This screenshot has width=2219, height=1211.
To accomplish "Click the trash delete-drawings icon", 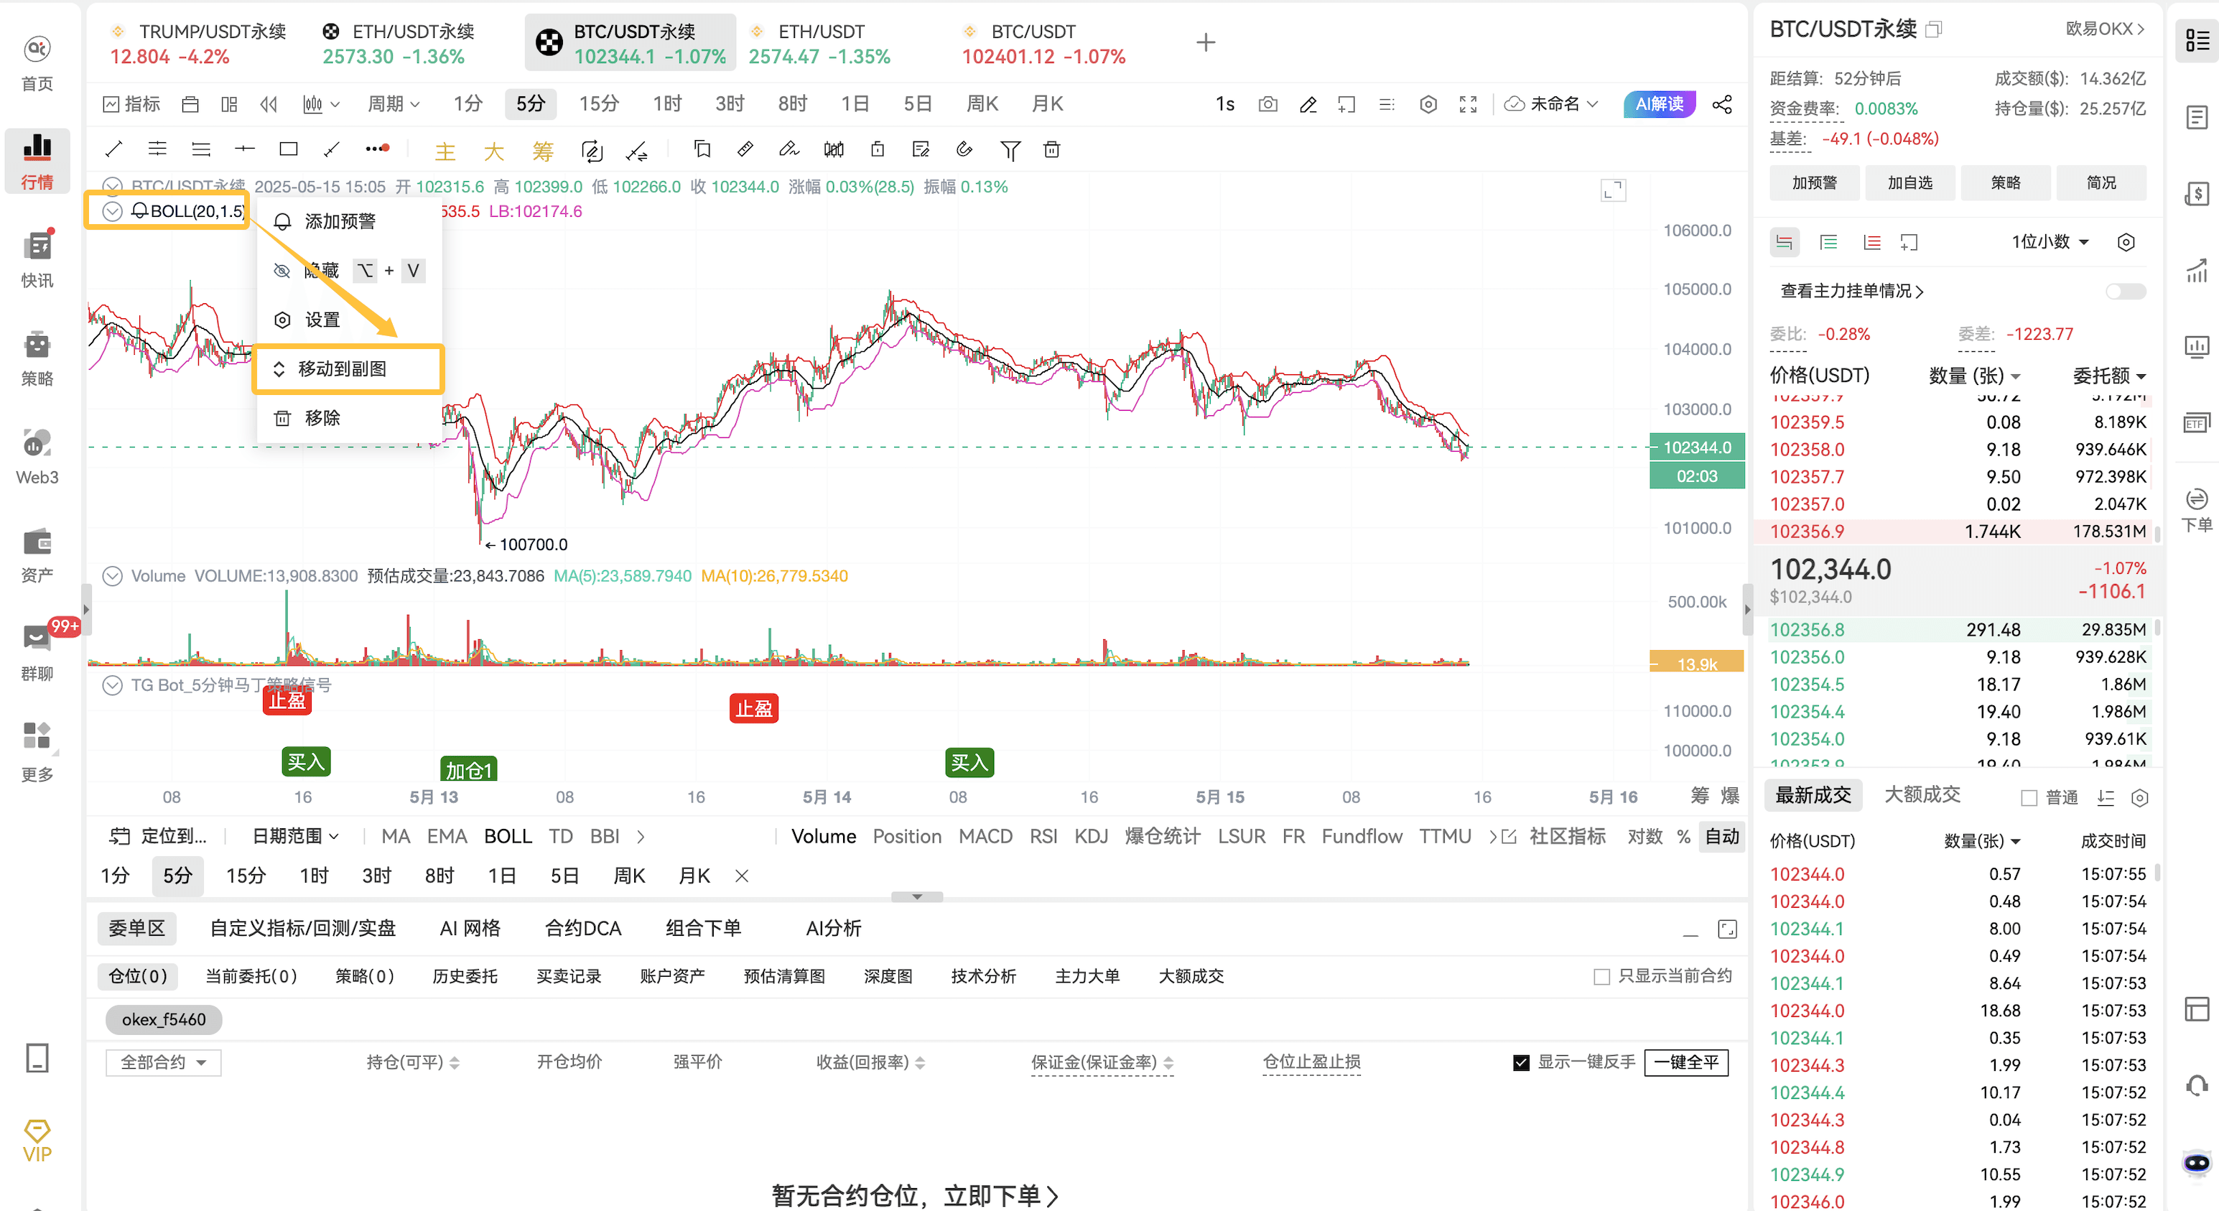I will [x=1051, y=150].
